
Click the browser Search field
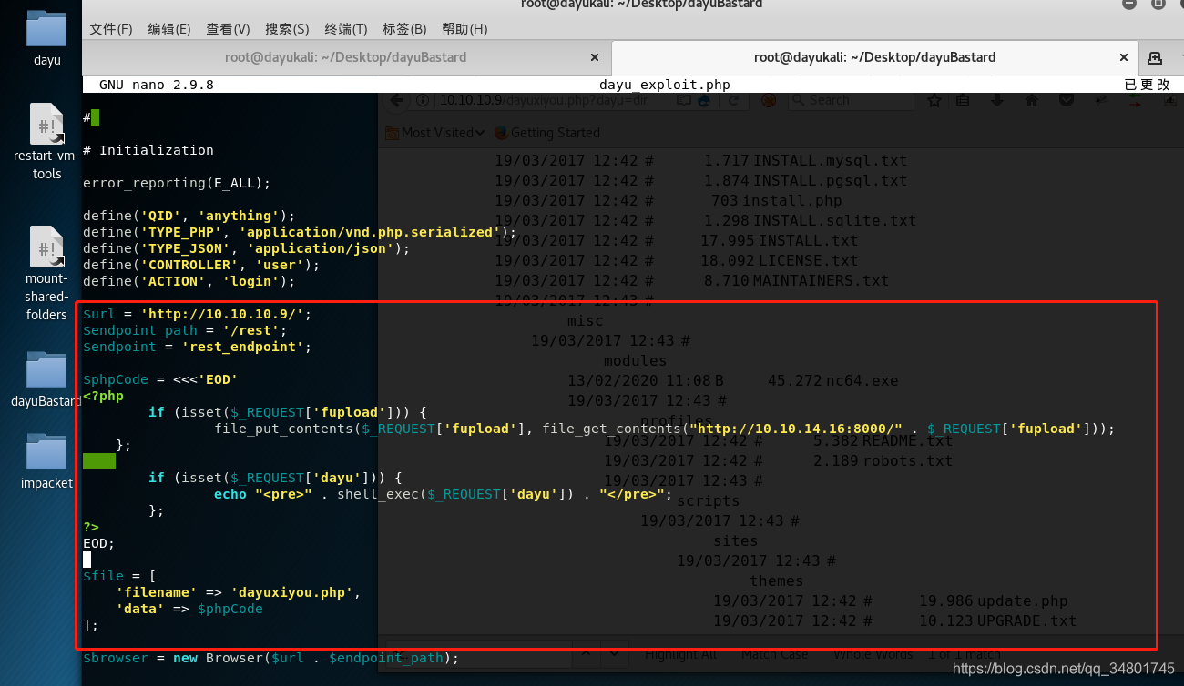point(852,100)
